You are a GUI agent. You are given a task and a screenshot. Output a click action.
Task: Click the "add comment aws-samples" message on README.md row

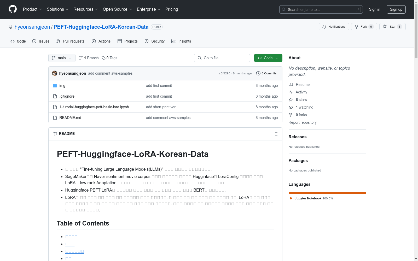(x=168, y=118)
